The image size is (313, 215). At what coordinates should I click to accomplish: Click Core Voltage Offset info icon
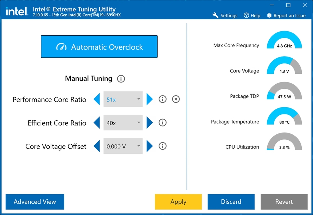click(x=162, y=146)
